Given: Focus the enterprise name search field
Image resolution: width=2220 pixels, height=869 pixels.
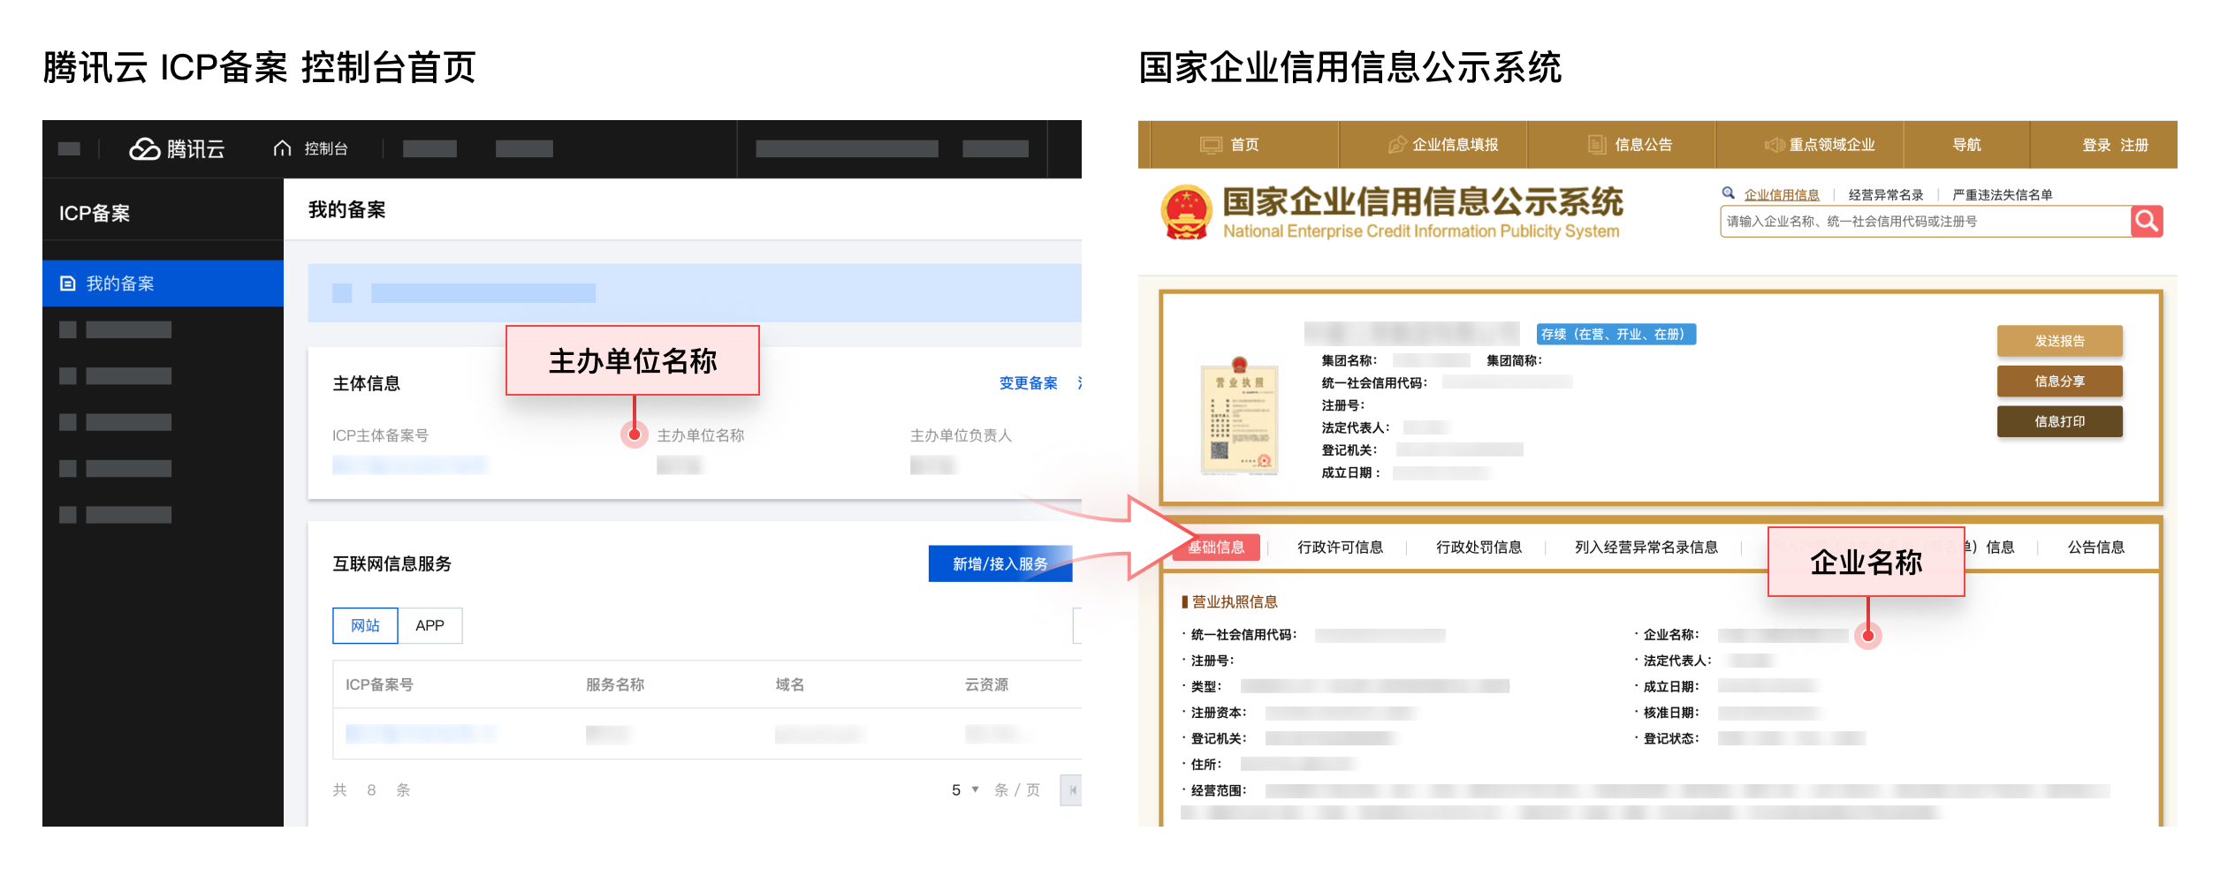Looking at the screenshot, I should click(1926, 221).
